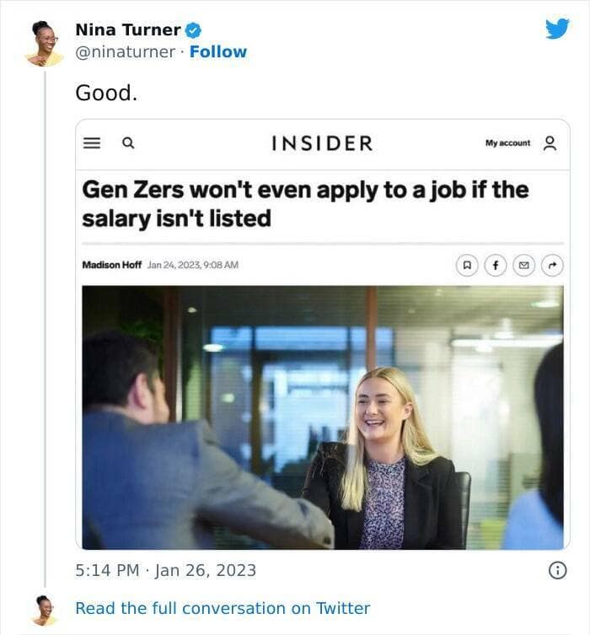The image size is (590, 635).
Task: Click the INSIDER logo
Action: pyautogui.click(x=322, y=143)
